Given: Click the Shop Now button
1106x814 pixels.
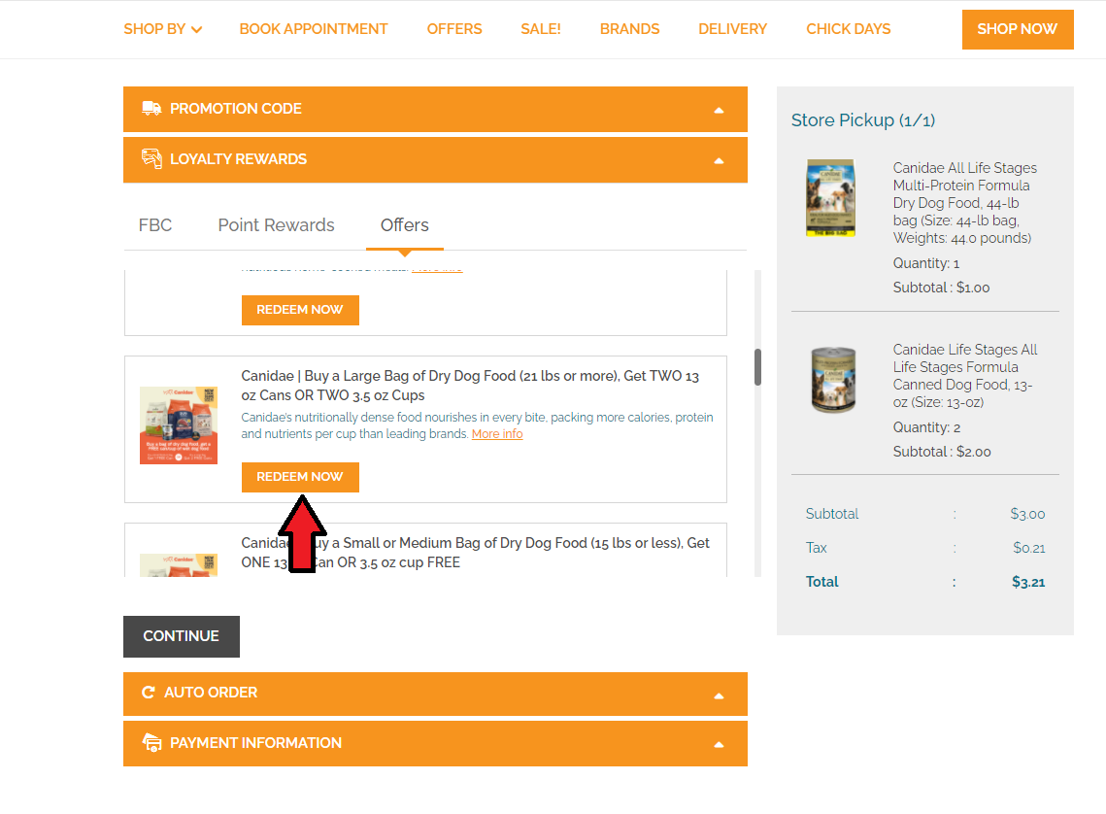Looking at the screenshot, I should coord(1017,29).
